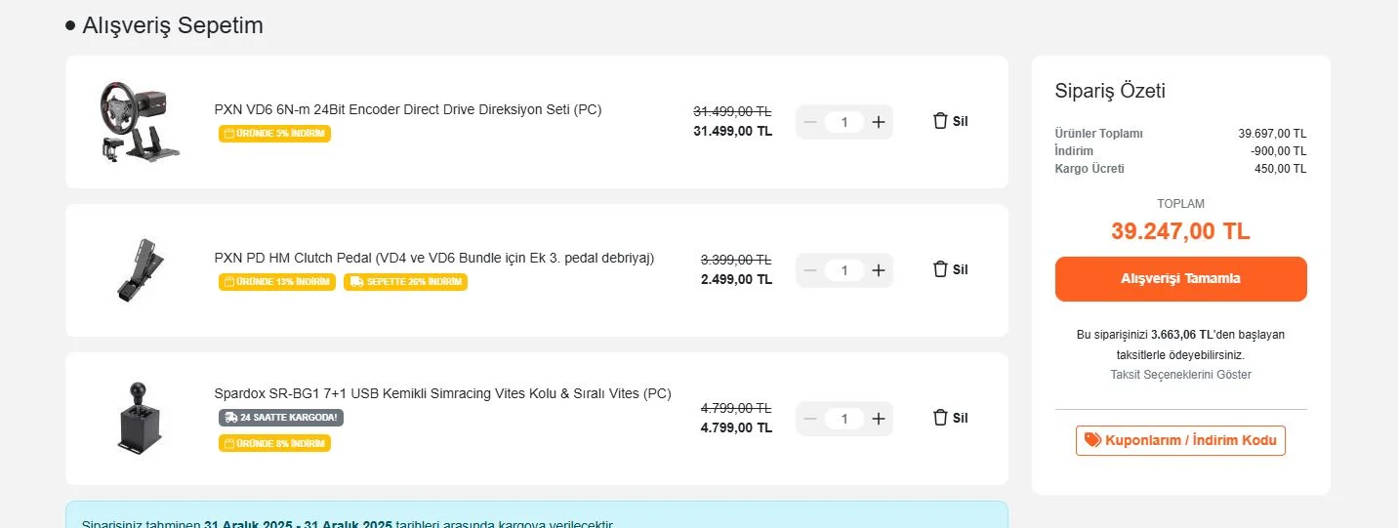Open the Spardox shifter product image
1398x528 pixels.
tap(133, 418)
